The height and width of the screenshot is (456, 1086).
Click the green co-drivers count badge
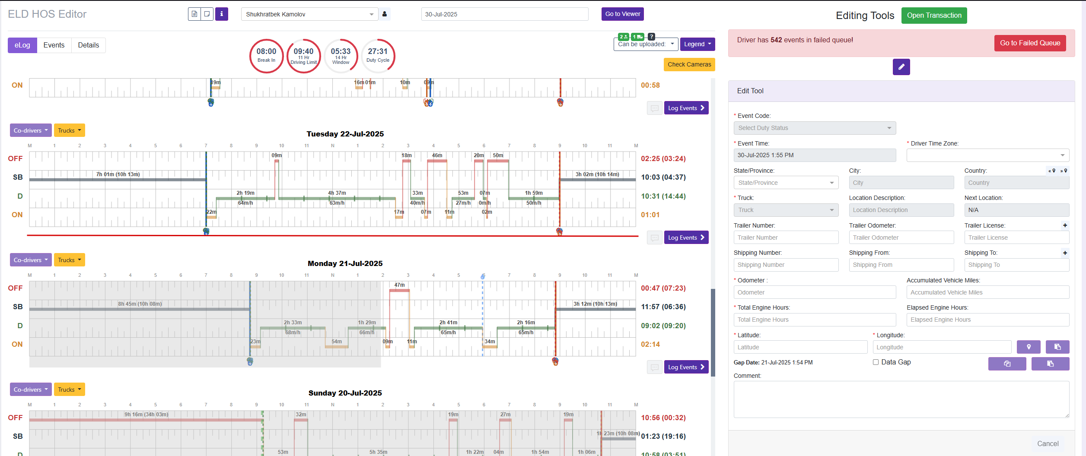tap(624, 37)
